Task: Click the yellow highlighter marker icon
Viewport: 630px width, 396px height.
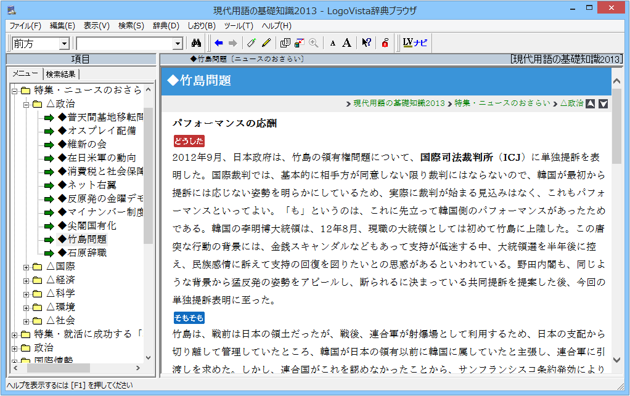Action: pyautogui.click(x=266, y=43)
